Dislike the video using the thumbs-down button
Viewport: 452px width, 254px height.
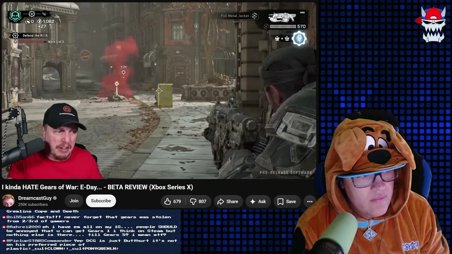pyautogui.click(x=198, y=201)
